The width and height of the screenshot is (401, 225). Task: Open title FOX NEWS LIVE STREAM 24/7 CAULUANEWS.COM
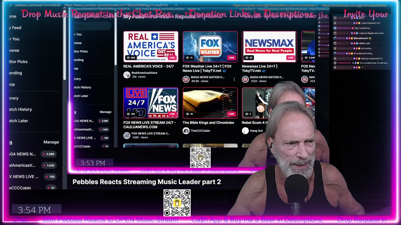(x=149, y=125)
